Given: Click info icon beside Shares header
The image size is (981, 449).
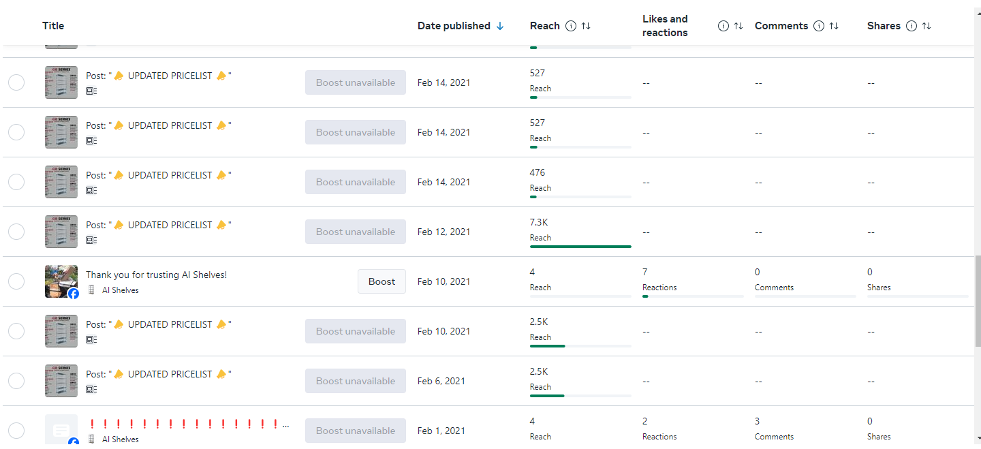Looking at the screenshot, I should tap(912, 26).
